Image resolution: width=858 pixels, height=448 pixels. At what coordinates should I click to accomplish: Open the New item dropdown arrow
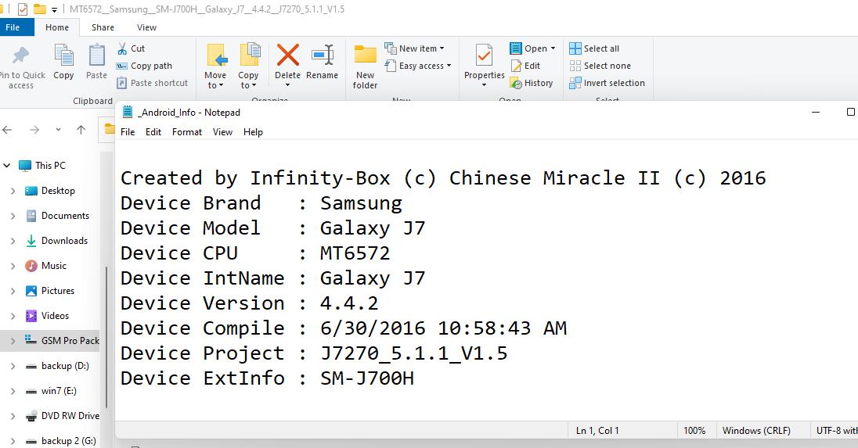(442, 48)
